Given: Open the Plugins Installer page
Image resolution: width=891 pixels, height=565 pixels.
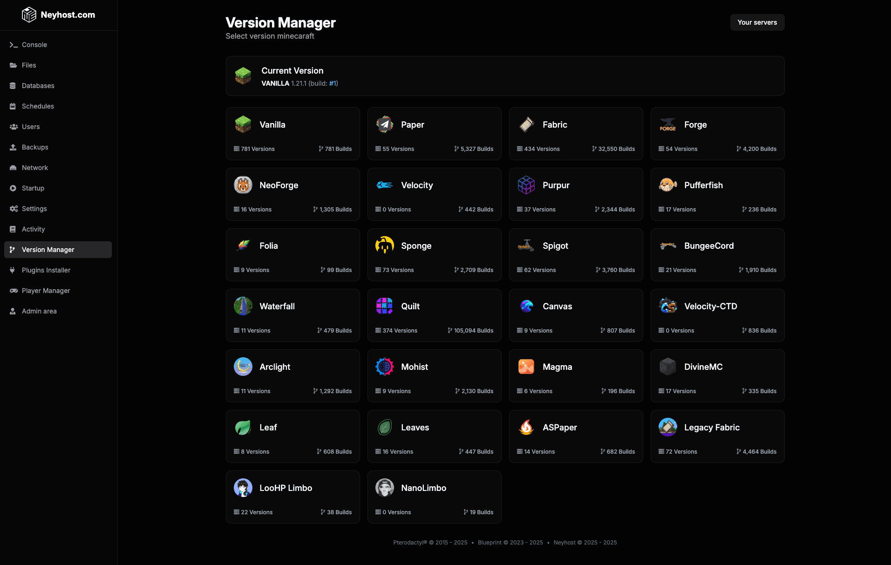Looking at the screenshot, I should [x=46, y=270].
